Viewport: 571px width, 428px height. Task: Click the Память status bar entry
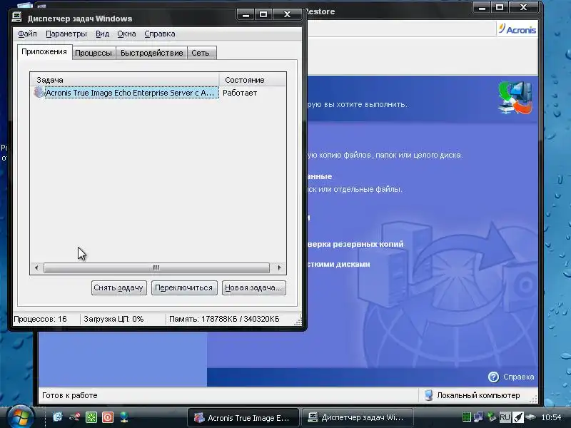pos(224,319)
